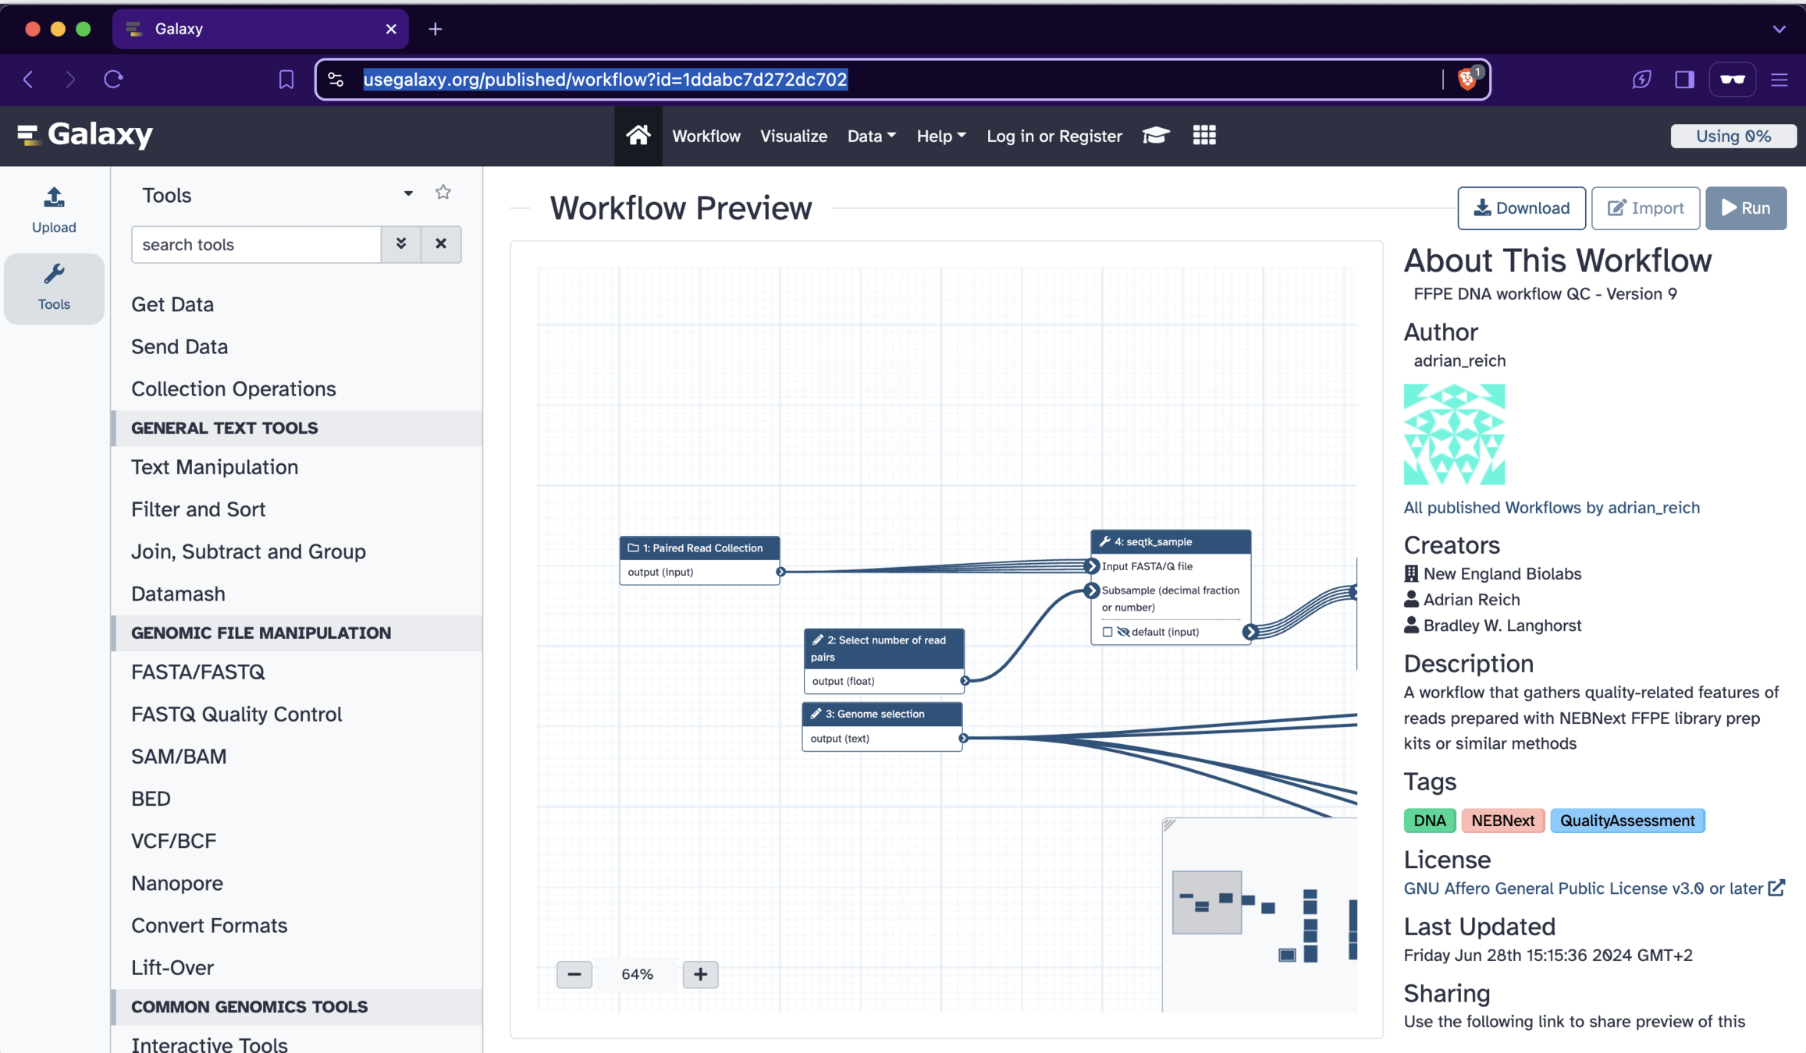The width and height of the screenshot is (1806, 1053).
Task: Select Visualize in the top navigation
Action: click(793, 136)
